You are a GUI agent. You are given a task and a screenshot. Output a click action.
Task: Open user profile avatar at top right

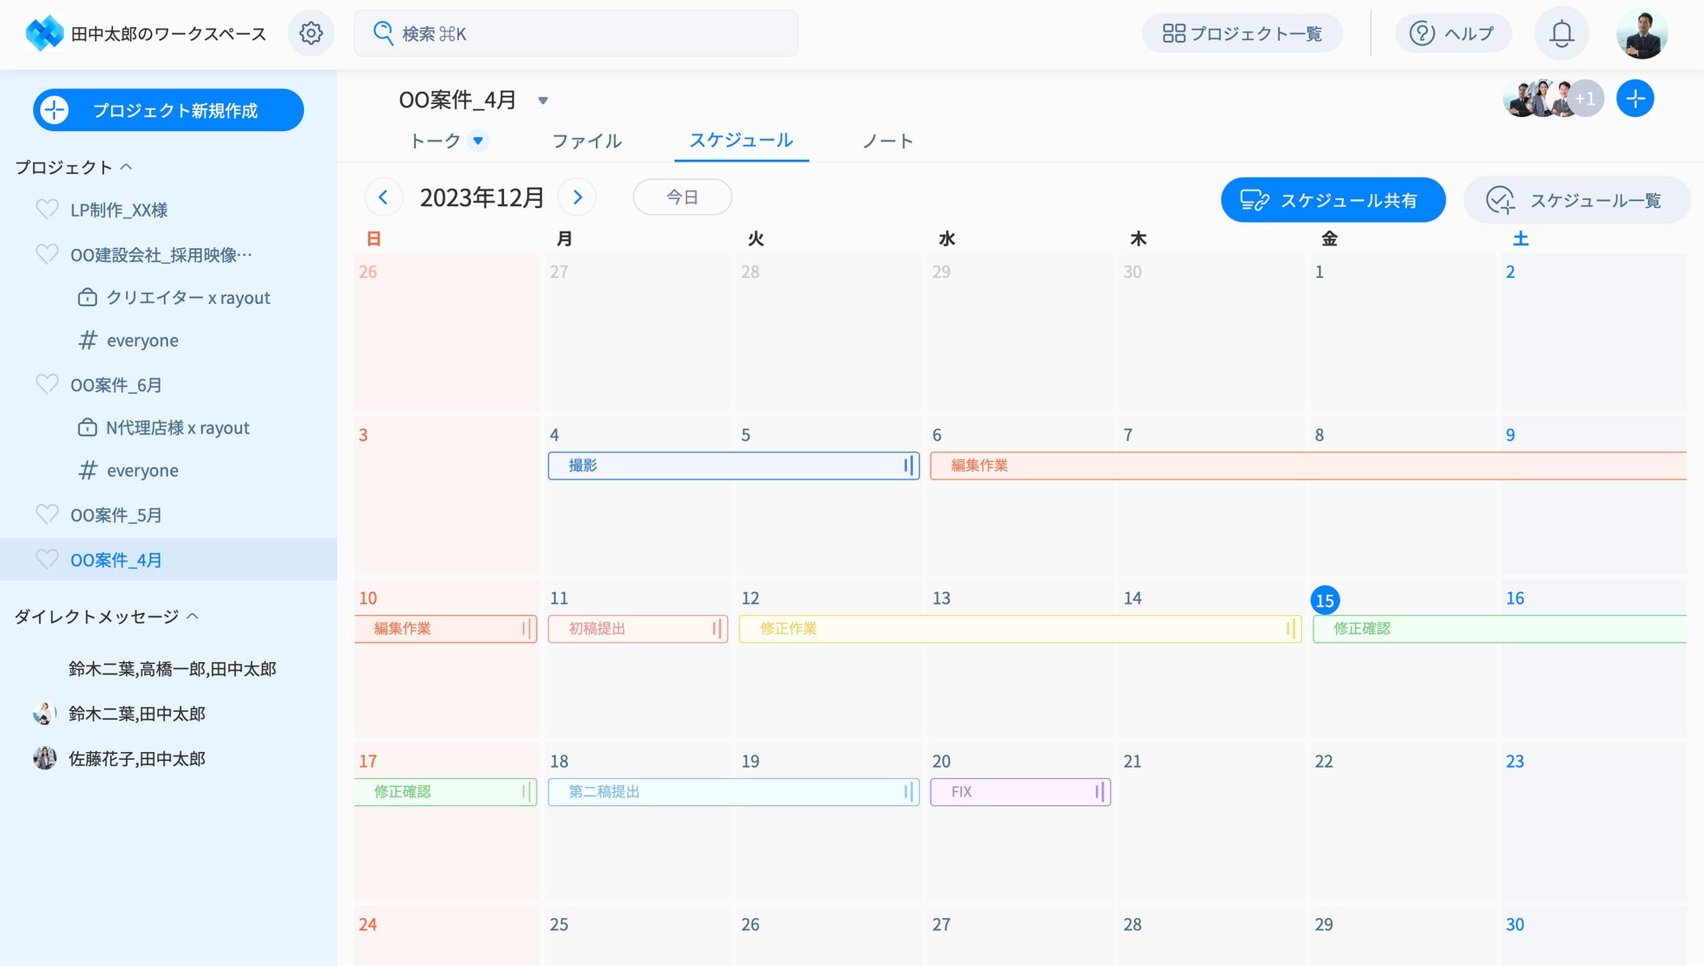pyautogui.click(x=1642, y=33)
